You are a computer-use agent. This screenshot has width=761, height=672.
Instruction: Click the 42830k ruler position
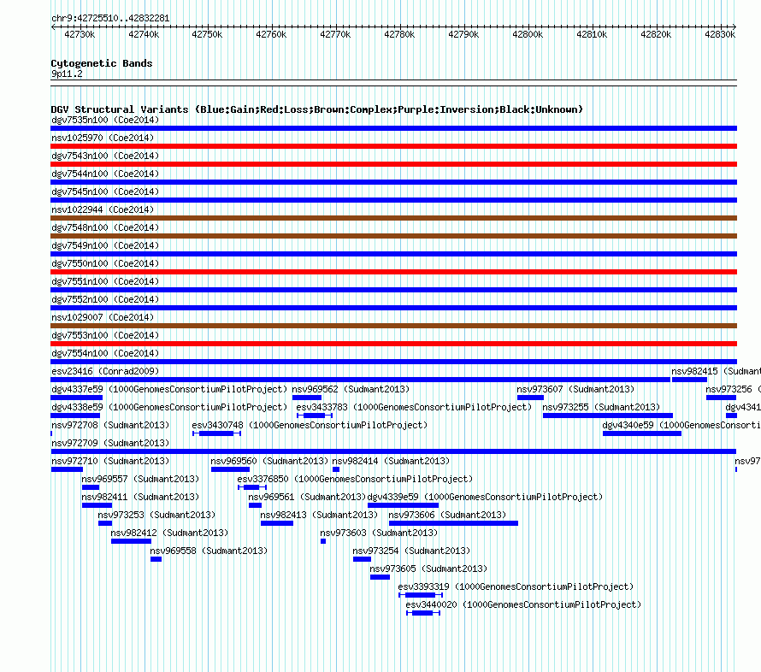(x=720, y=34)
